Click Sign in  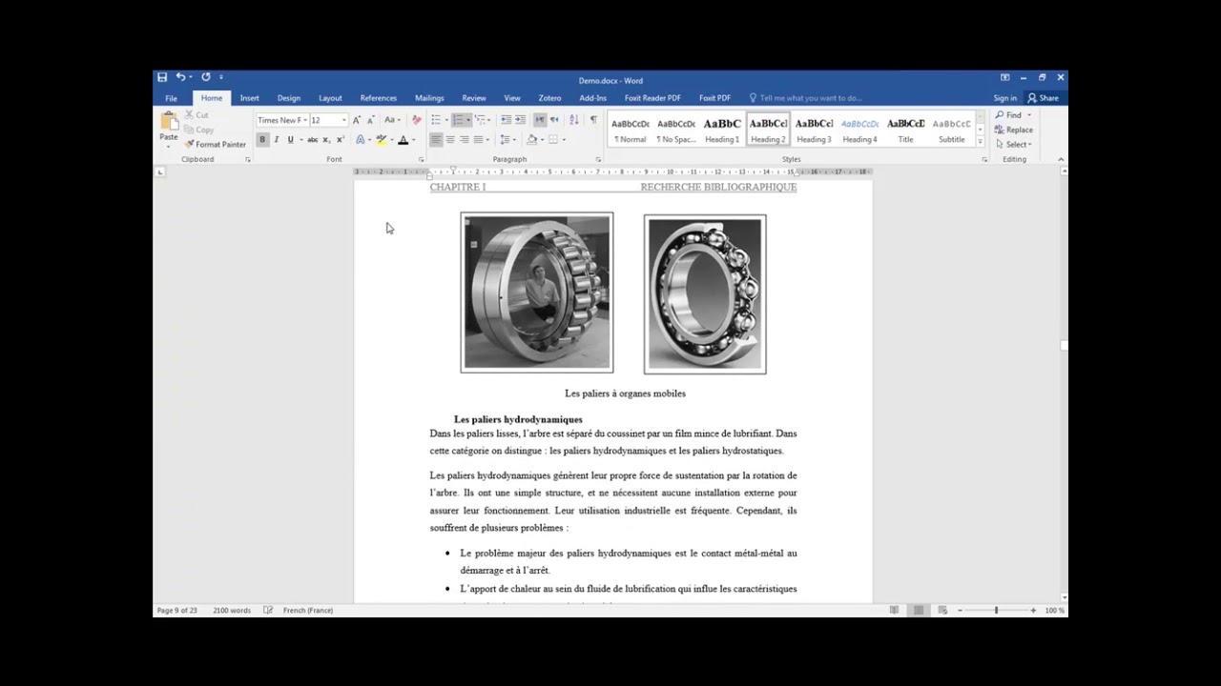point(1004,98)
